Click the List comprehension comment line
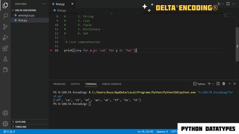239x134 pixels. (x=83, y=42)
